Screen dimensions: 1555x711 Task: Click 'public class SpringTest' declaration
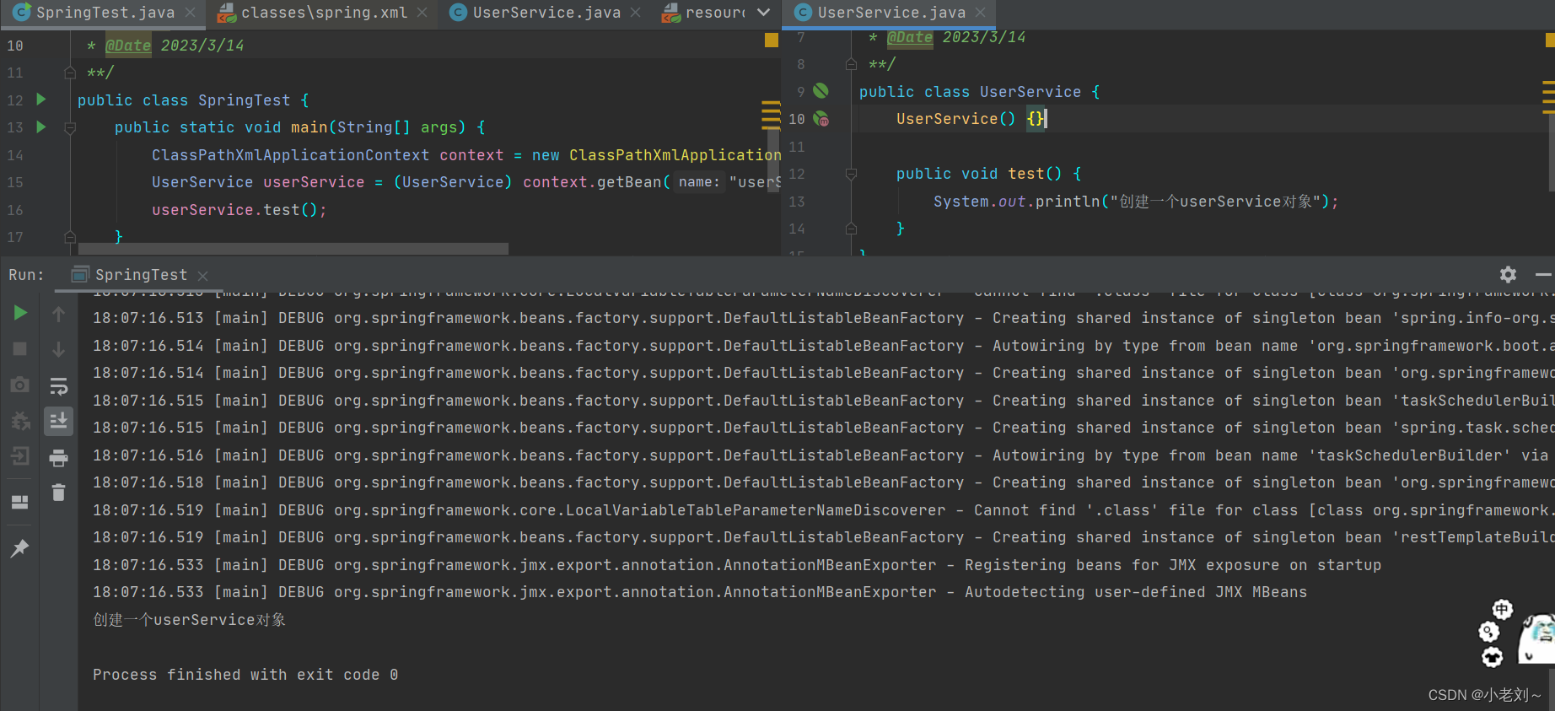coord(193,100)
